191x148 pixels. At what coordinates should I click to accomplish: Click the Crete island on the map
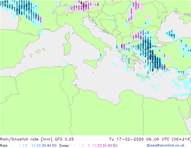142,76
